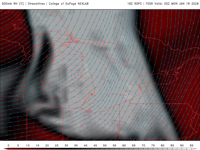Click the "Valid: 05Z MON JAN 19 2026" text

coord(176,4)
